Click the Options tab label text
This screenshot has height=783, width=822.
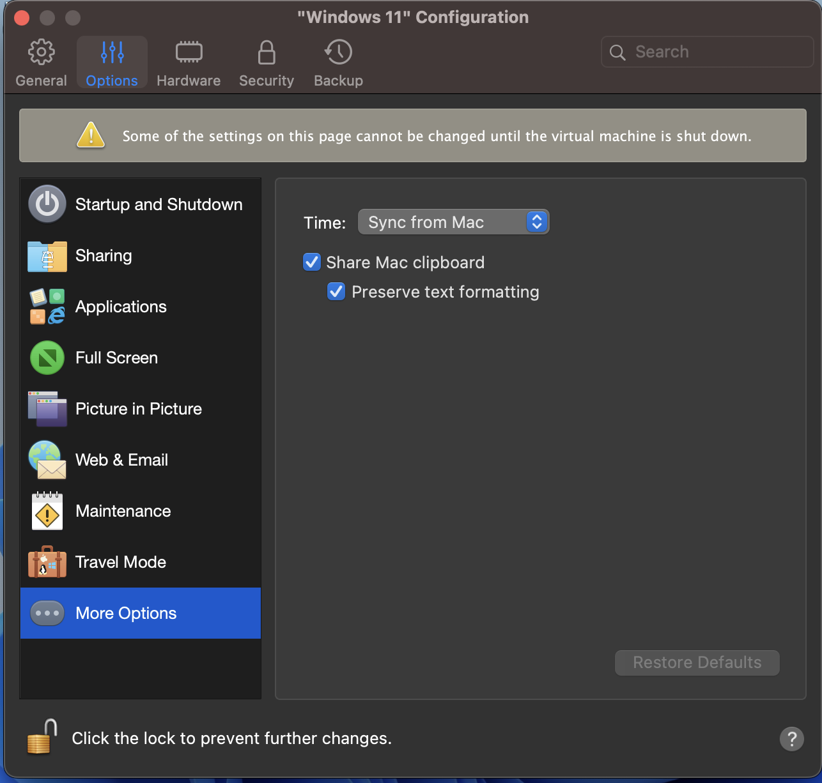pos(112,80)
